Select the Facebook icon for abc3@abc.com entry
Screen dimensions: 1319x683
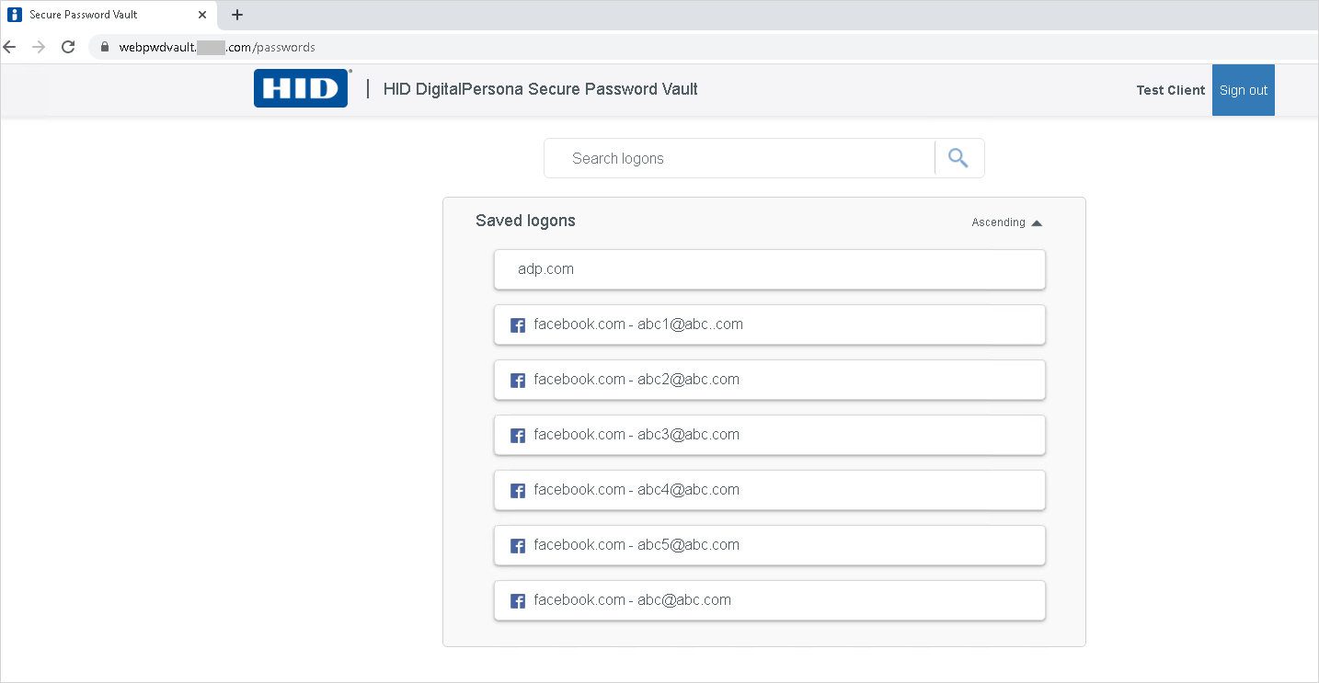click(x=517, y=435)
